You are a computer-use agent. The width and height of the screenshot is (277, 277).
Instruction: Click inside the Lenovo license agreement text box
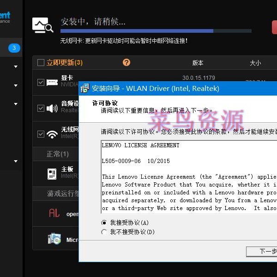coord(189,177)
